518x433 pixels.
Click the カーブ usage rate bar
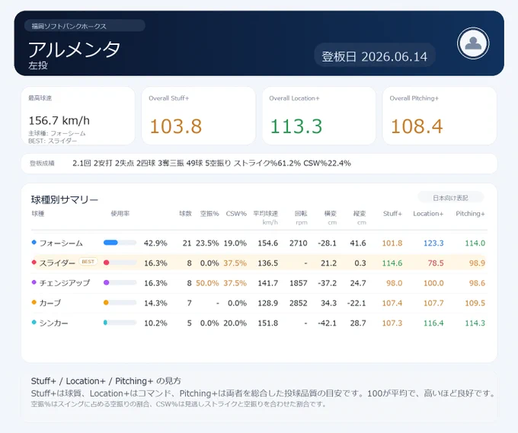[120, 303]
